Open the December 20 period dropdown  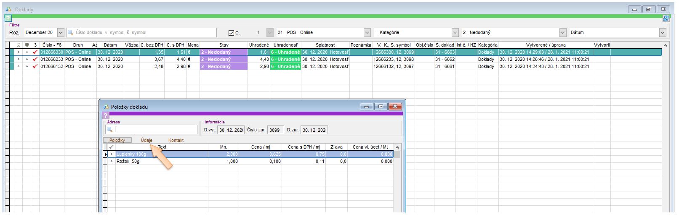[x=60, y=32]
